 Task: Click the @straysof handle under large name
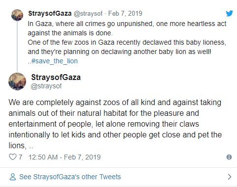click(x=46, y=86)
